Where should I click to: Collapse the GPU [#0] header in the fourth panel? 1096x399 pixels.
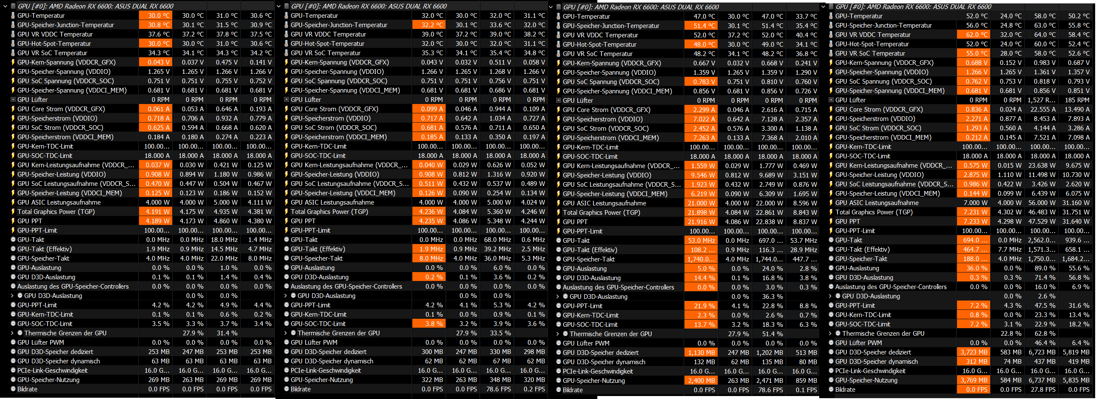tap(823, 7)
